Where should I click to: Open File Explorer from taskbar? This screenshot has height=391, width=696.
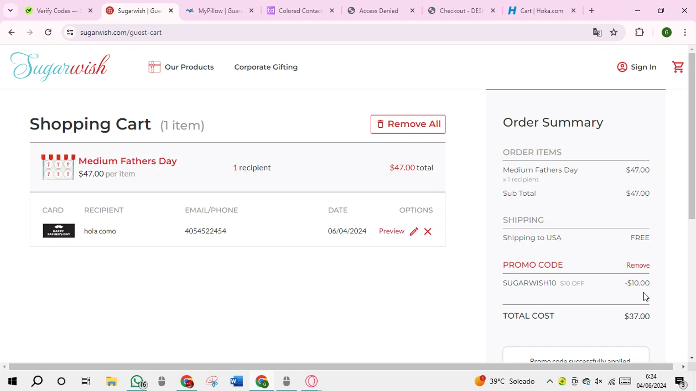click(111, 381)
